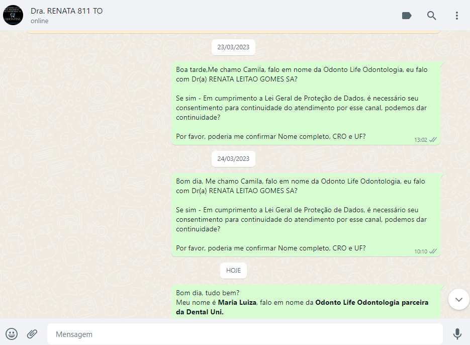The width and height of the screenshot is (470, 345).
Task: Select the 23/03/2023 date separator
Action: pos(233,47)
